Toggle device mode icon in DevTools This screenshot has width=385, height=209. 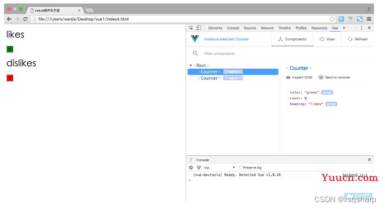point(199,28)
